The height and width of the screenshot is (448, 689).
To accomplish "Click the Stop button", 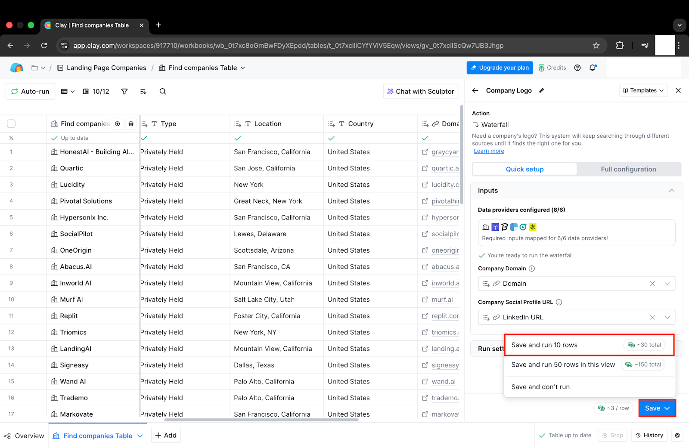I will [612, 436].
